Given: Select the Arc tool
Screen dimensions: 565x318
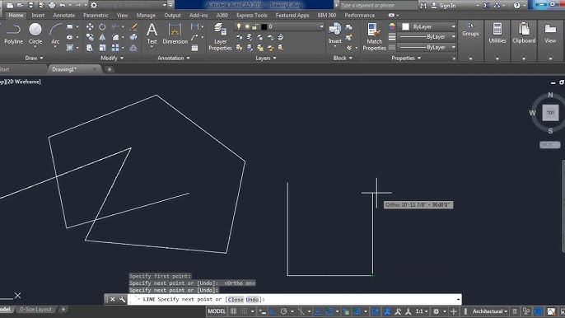Looking at the screenshot, I should click(55, 34).
